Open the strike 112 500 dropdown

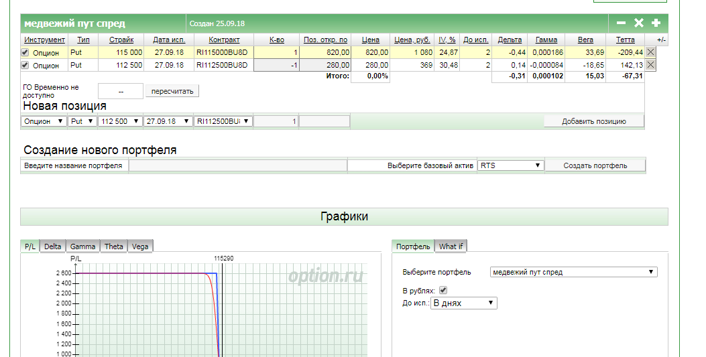[x=120, y=121]
